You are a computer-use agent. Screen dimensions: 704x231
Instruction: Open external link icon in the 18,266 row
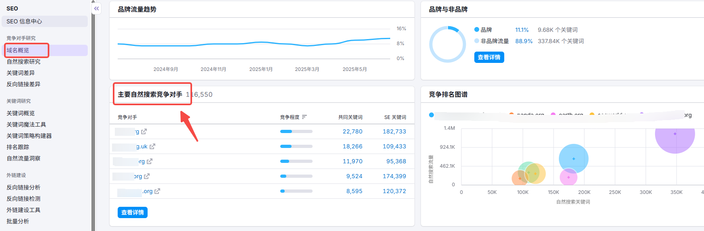[x=152, y=146]
